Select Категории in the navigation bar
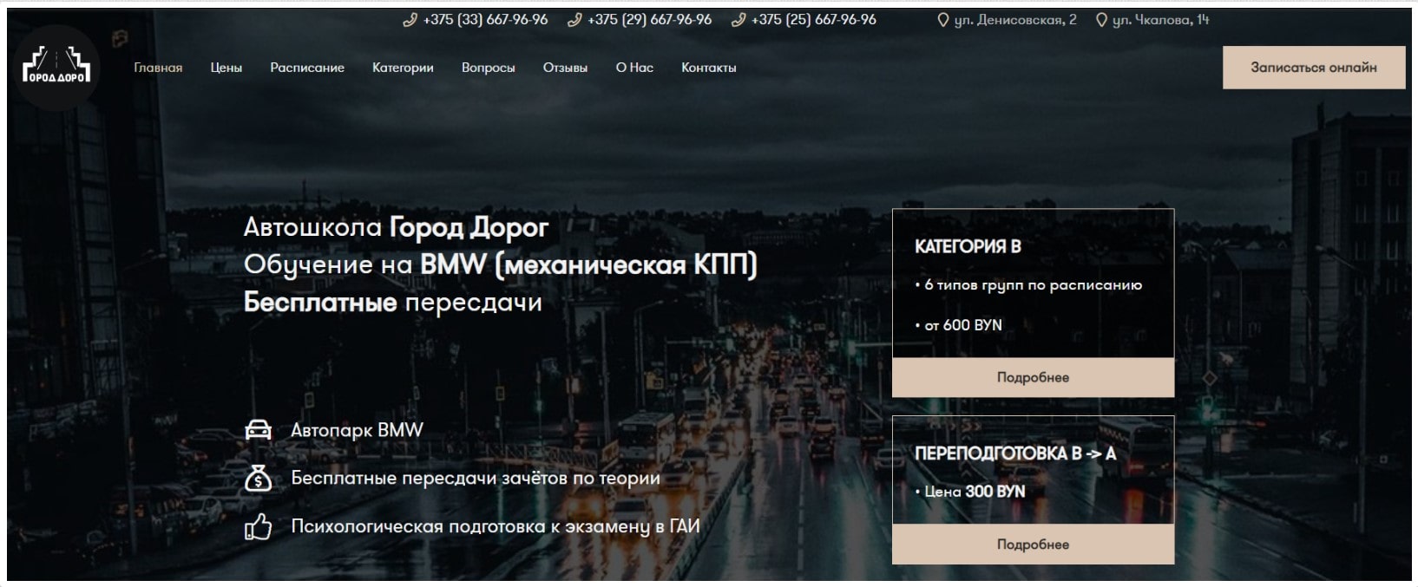 tap(403, 68)
